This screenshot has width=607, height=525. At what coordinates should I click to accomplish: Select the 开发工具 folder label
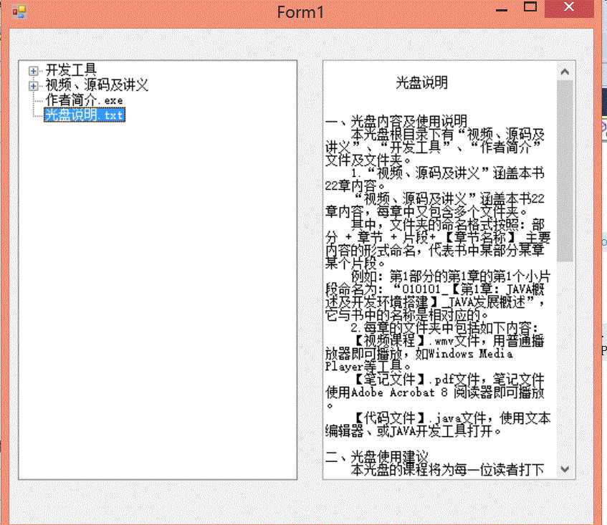point(71,70)
